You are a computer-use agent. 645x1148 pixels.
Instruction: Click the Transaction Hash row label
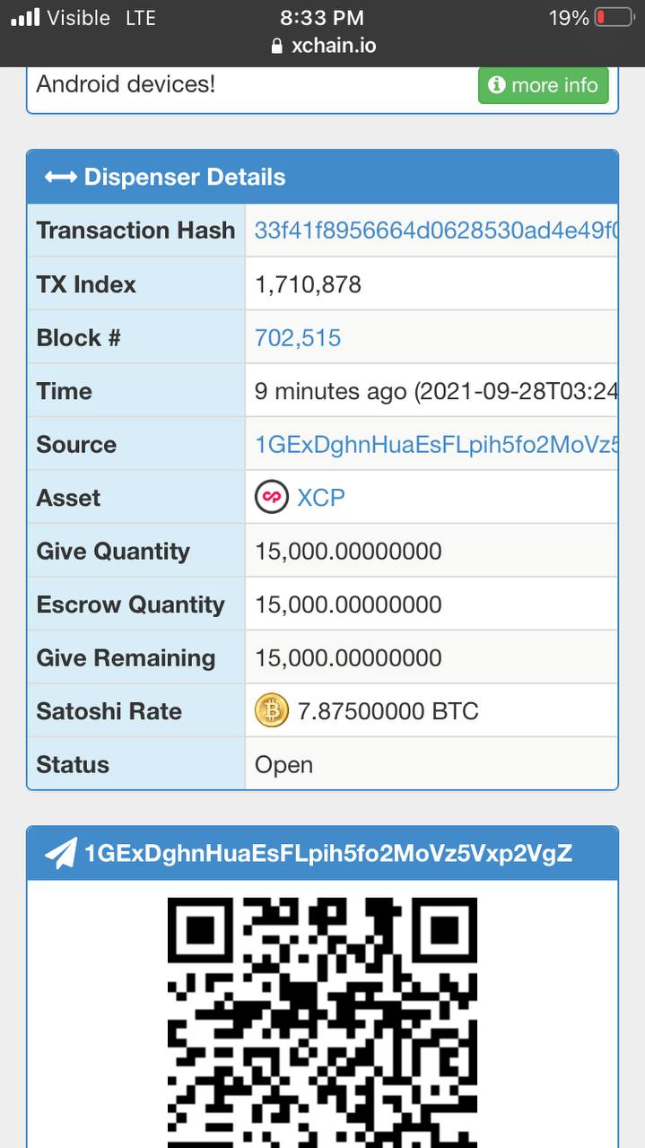click(135, 230)
